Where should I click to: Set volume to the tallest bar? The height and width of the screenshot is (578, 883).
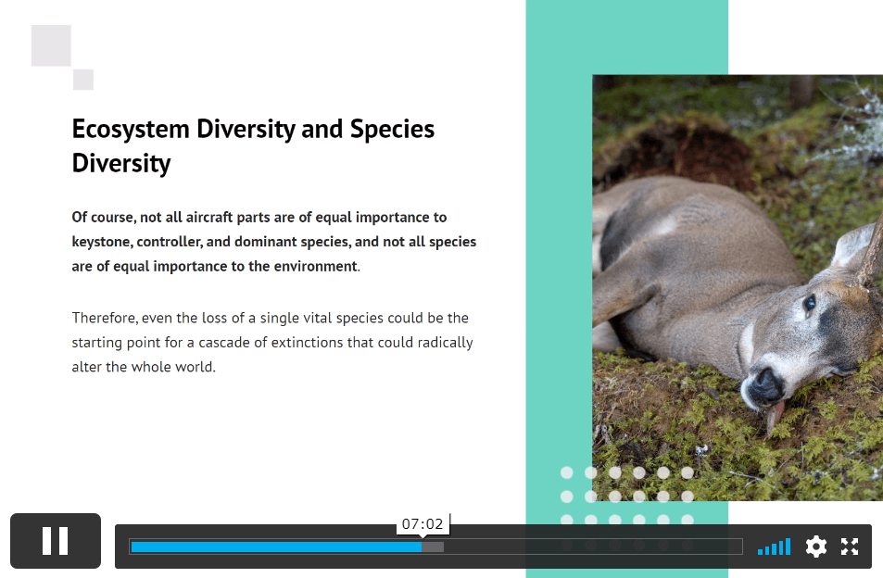[788, 547]
